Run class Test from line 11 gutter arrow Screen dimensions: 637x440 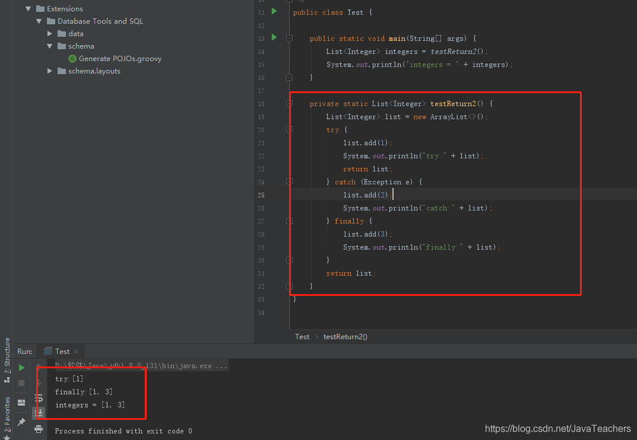pyautogui.click(x=274, y=11)
